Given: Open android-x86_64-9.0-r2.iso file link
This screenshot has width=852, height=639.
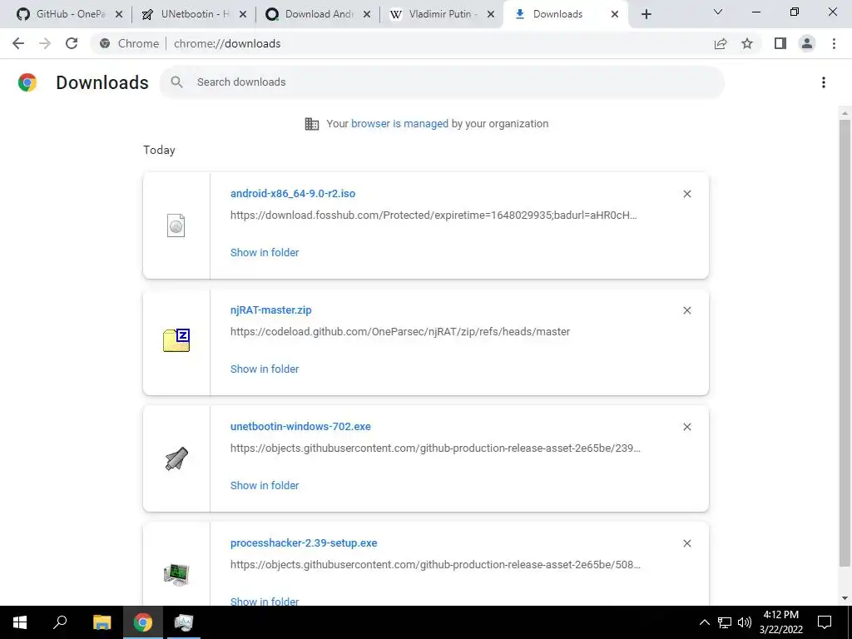Looking at the screenshot, I should tap(292, 193).
